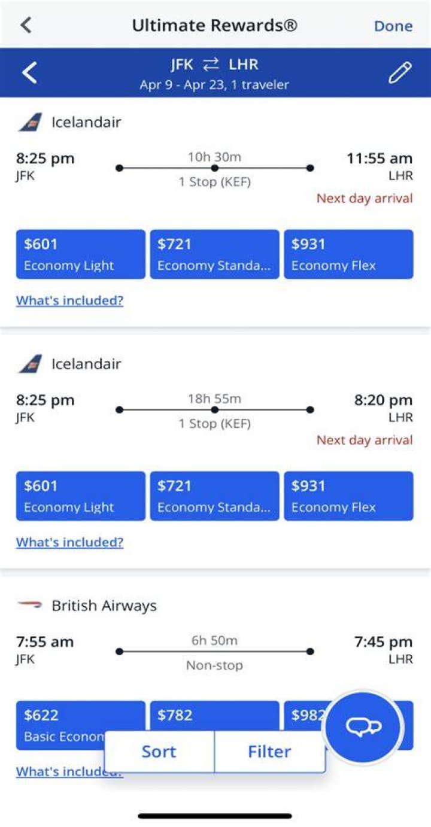
Task: Tap the first Icelandair airline logo
Action: (30, 122)
